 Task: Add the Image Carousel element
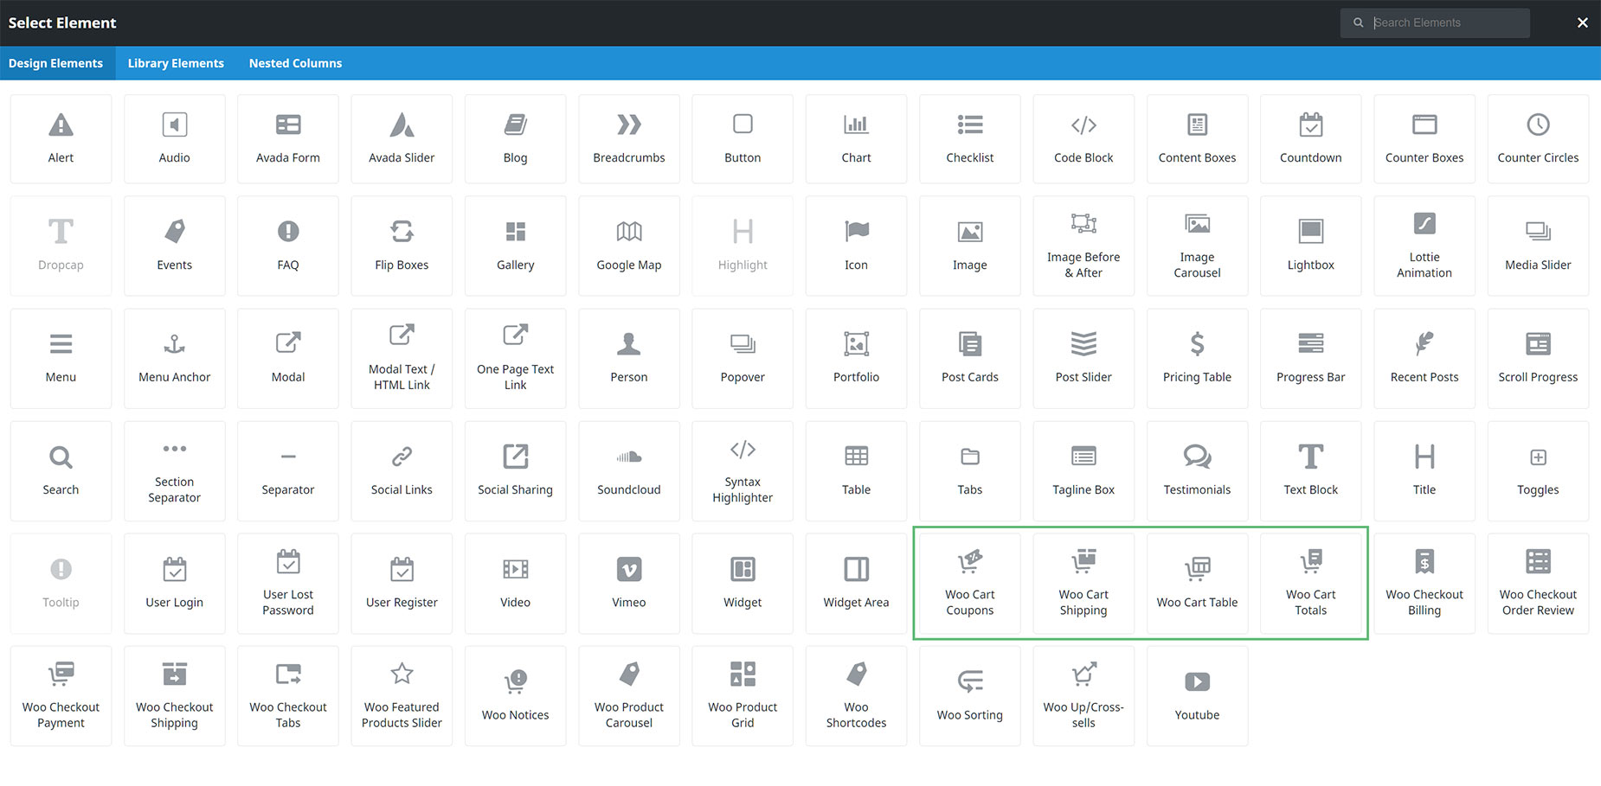tap(1197, 246)
